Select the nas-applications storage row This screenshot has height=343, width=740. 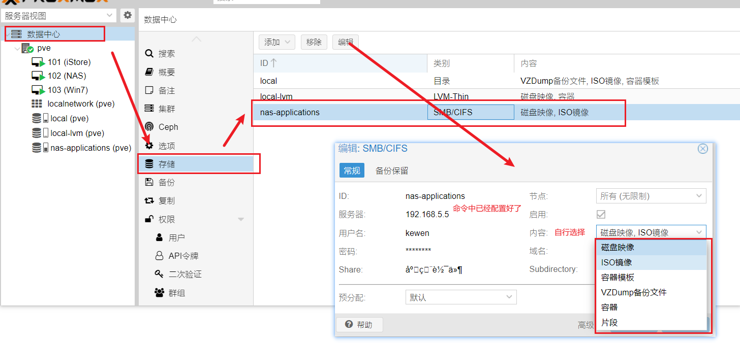pos(497,112)
